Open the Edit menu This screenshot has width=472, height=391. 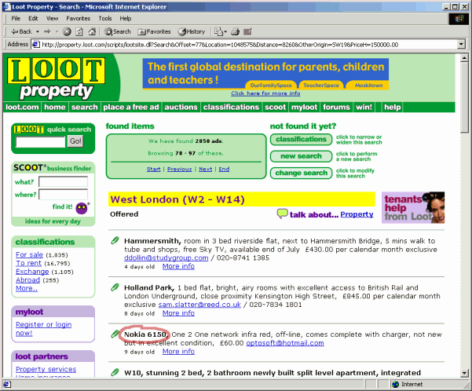click(x=33, y=19)
